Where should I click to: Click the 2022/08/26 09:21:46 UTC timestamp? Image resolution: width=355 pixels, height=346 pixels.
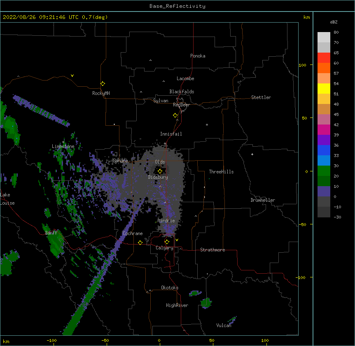tap(40, 17)
